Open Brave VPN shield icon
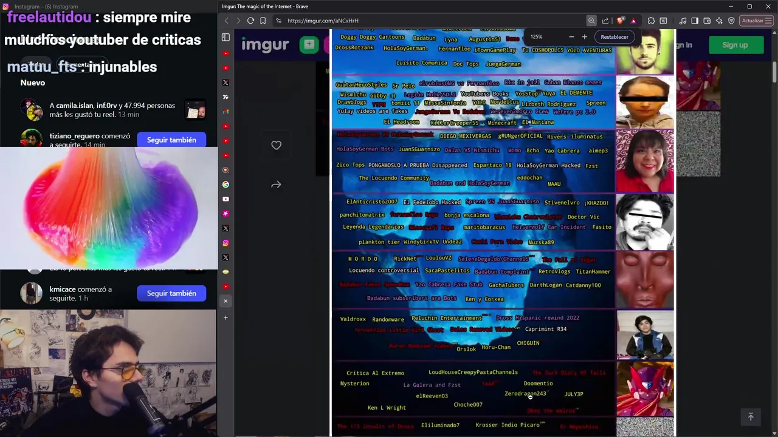 (731, 21)
